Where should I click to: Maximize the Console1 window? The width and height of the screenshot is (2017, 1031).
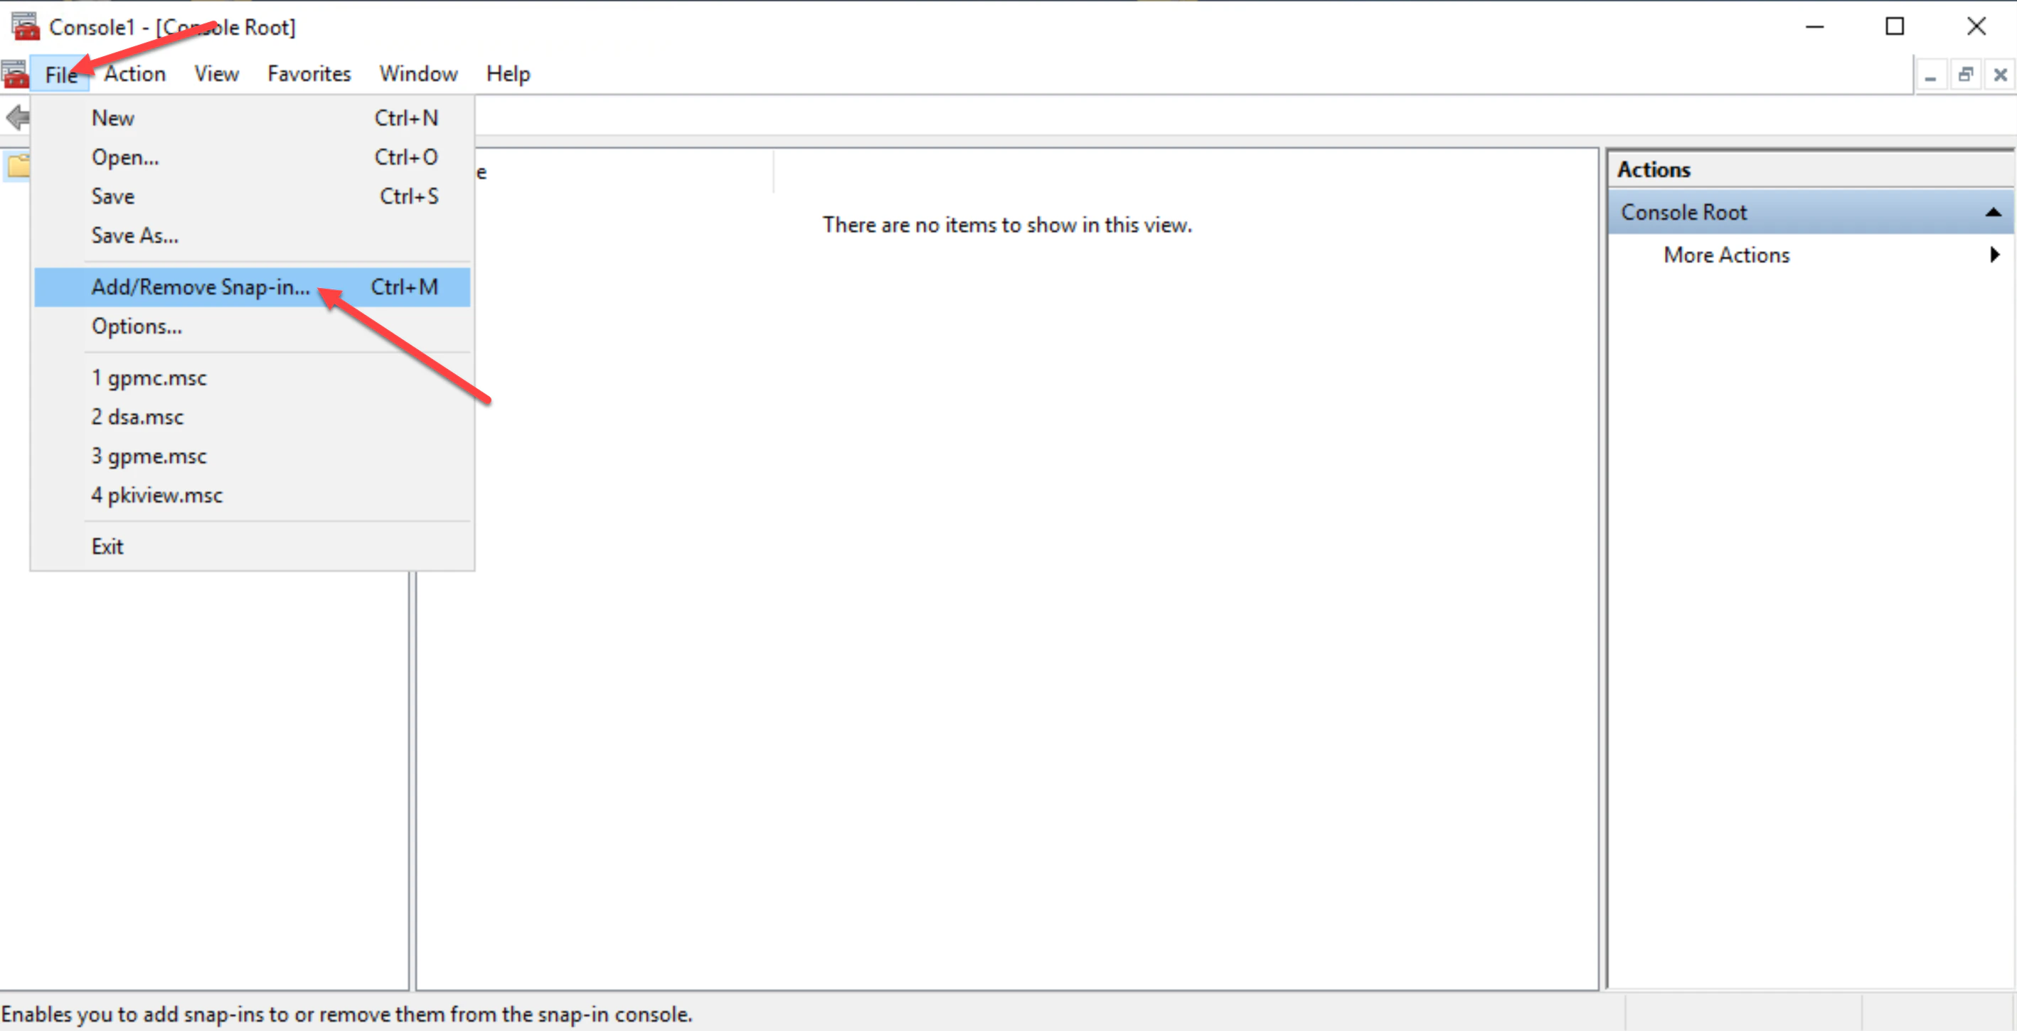coord(1894,26)
